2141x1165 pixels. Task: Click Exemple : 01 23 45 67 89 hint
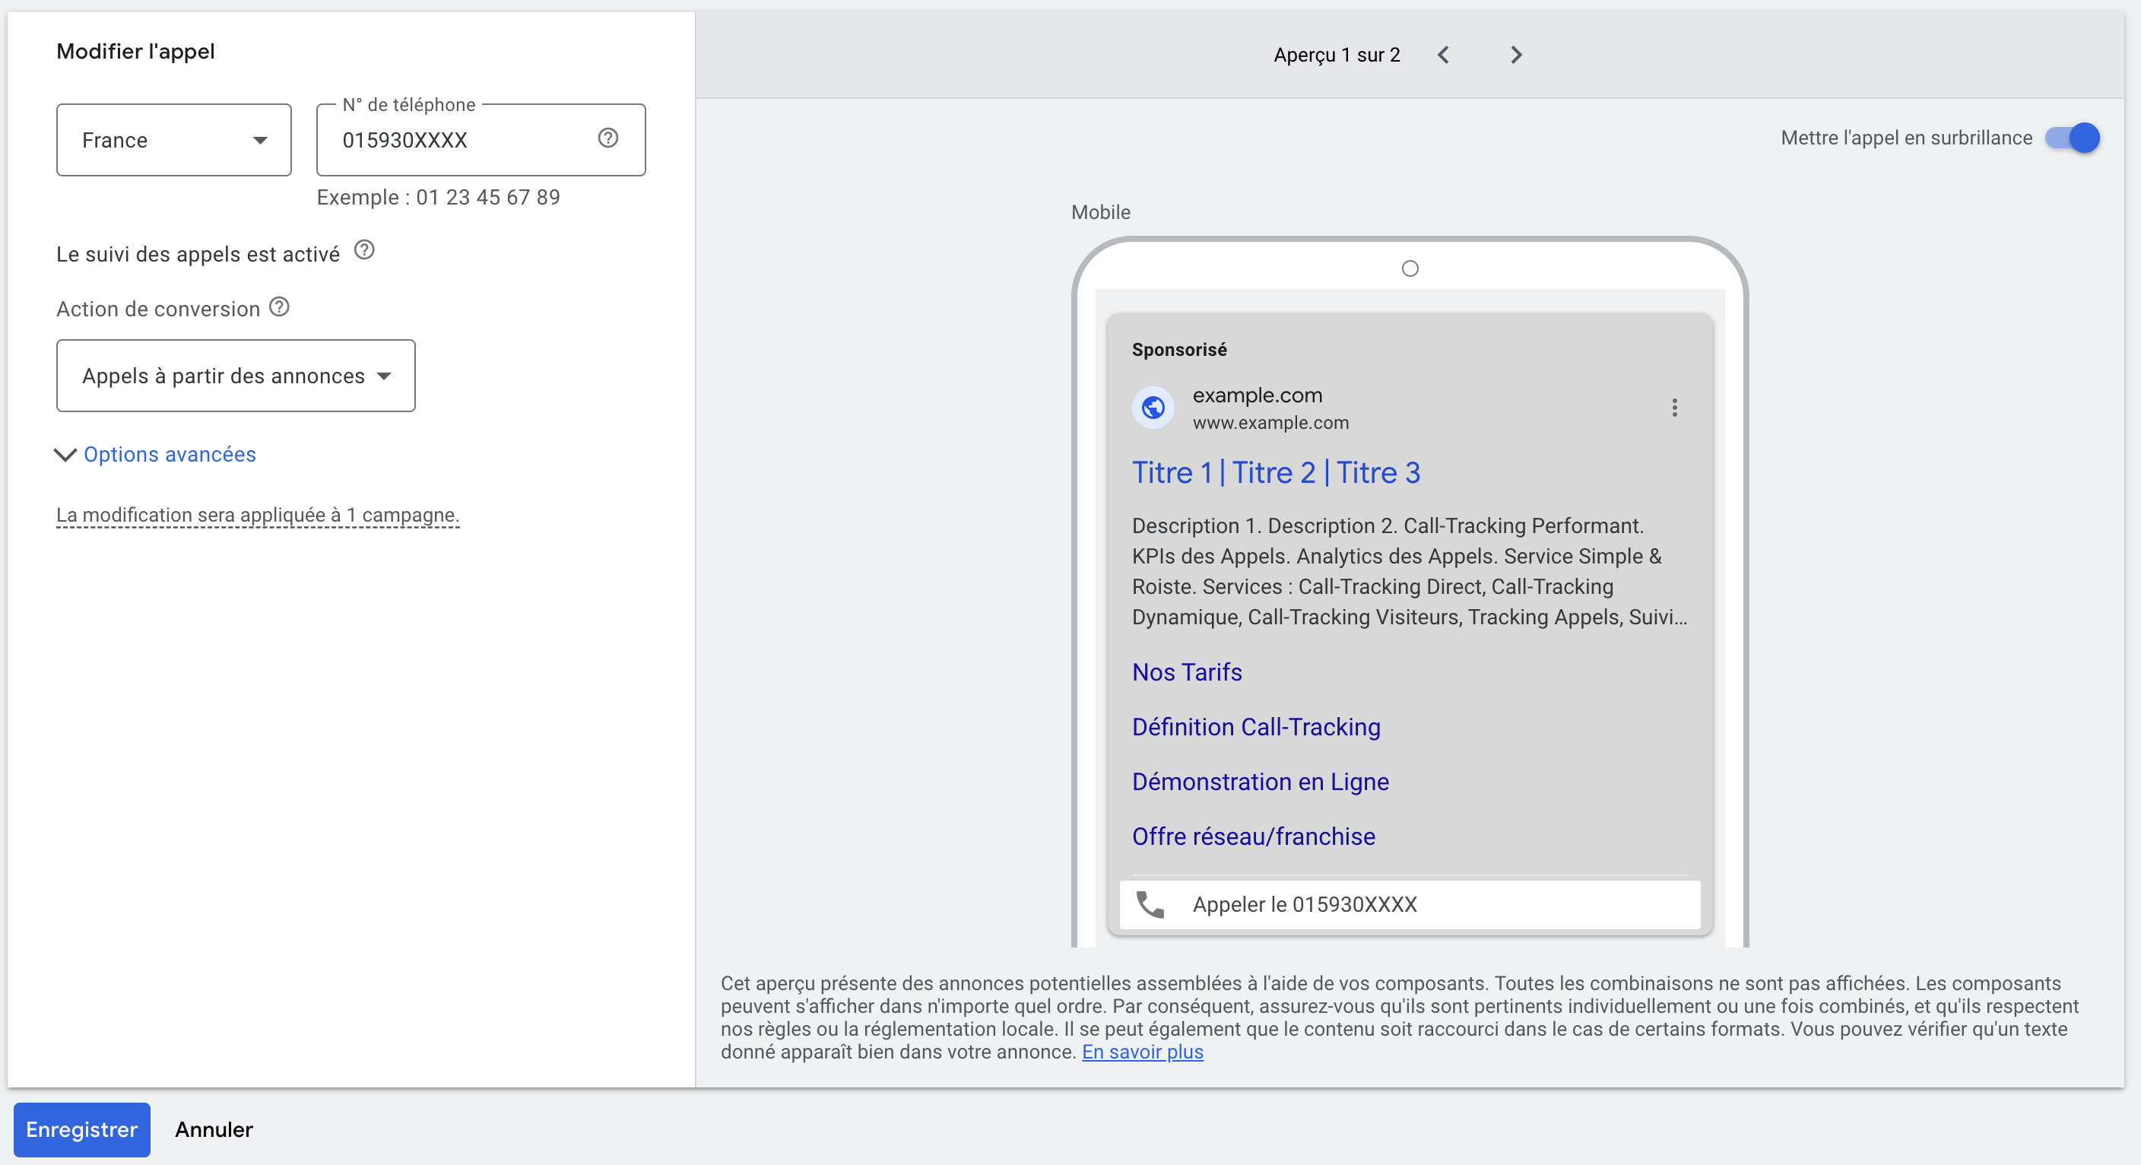point(438,197)
